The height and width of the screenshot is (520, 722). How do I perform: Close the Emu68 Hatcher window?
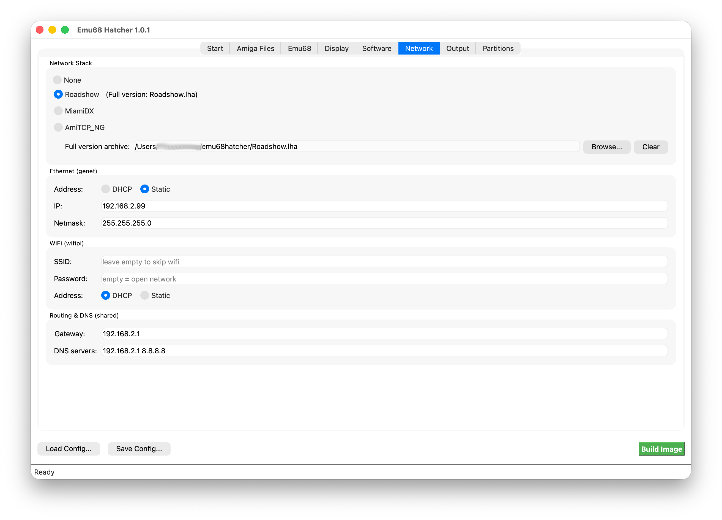pos(40,30)
